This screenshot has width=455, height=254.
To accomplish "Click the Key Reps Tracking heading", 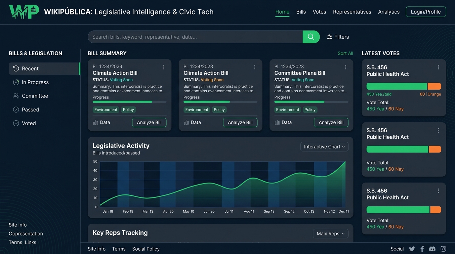I will click(x=120, y=233).
